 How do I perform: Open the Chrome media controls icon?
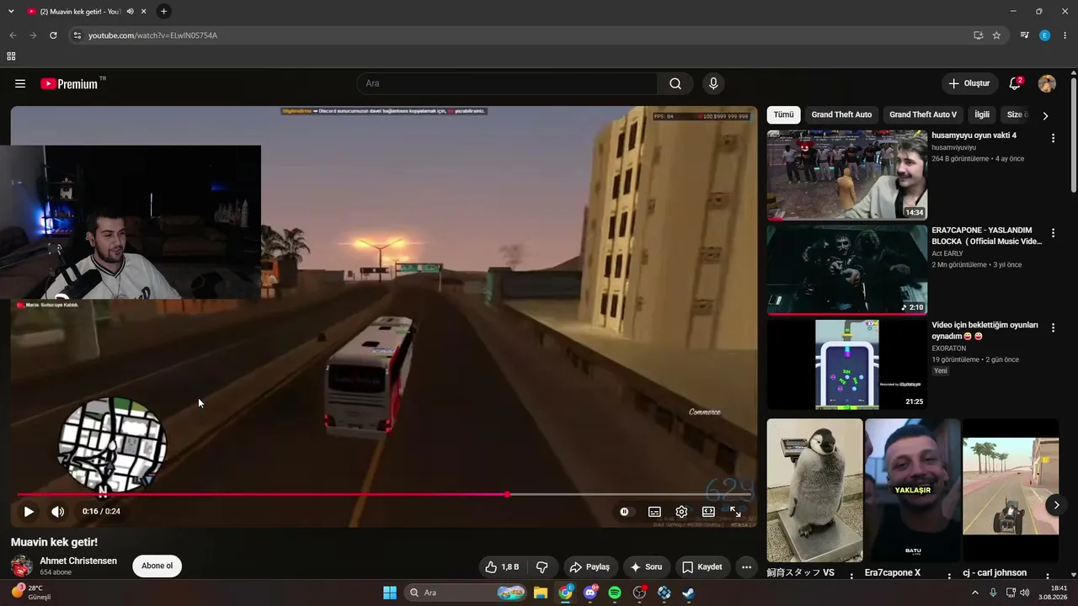coord(1024,35)
